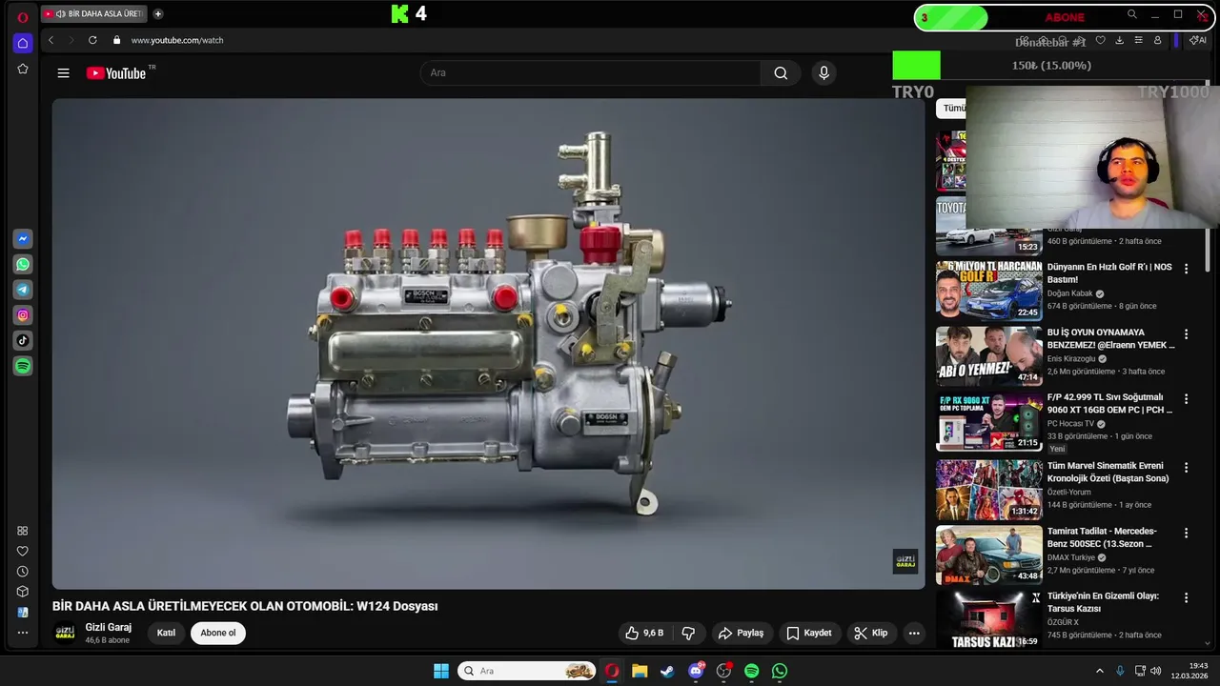Open the heart icon in Opera sidebar
The image size is (1220, 686).
(23, 551)
